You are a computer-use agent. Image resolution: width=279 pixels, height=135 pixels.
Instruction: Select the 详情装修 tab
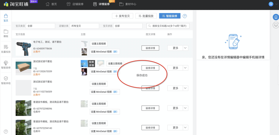(x=101, y=4)
